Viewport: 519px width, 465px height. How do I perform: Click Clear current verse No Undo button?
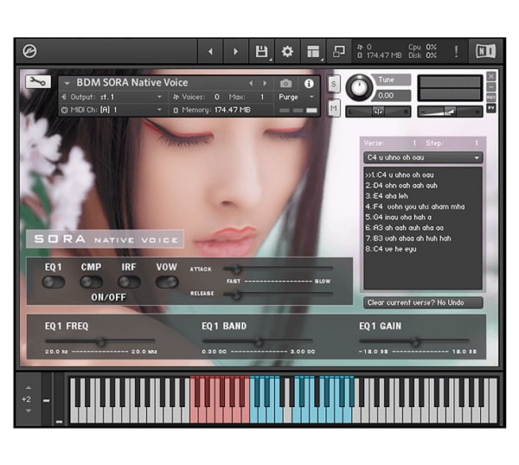[x=423, y=303]
